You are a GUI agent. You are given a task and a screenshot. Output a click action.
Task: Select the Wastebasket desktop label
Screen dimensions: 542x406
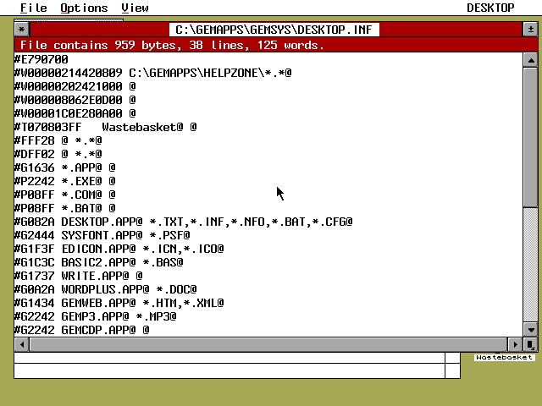point(505,357)
